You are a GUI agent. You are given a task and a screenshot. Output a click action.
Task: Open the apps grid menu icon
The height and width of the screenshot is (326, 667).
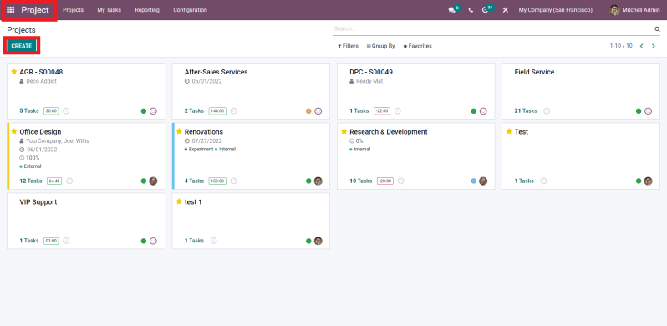coord(11,10)
